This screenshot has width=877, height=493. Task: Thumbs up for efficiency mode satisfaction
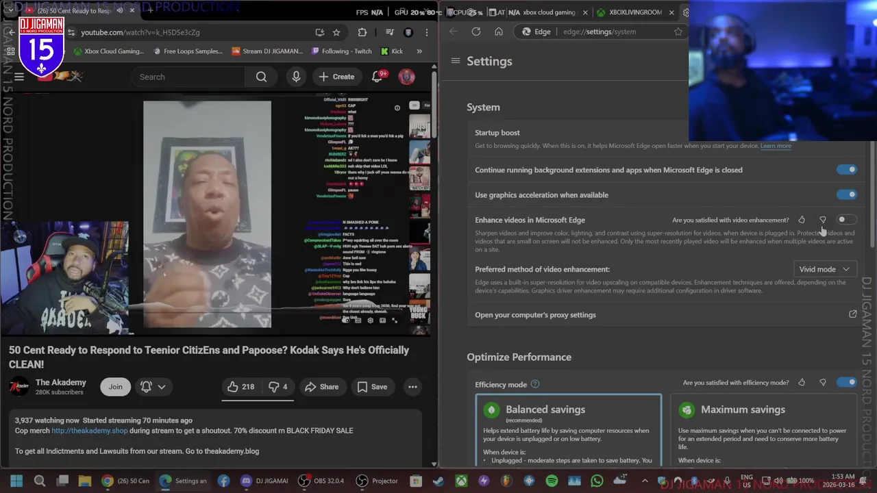(802, 382)
